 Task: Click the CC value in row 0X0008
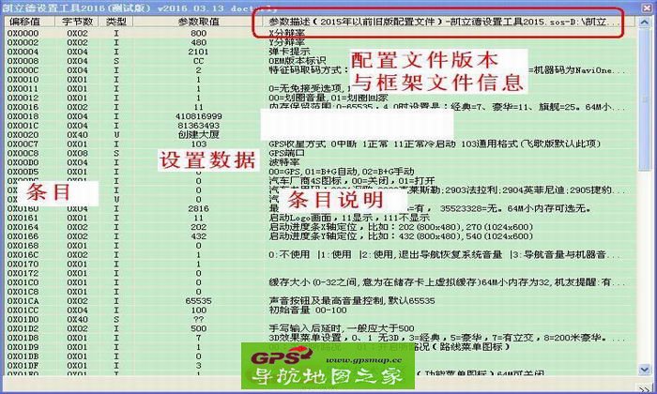(x=198, y=62)
